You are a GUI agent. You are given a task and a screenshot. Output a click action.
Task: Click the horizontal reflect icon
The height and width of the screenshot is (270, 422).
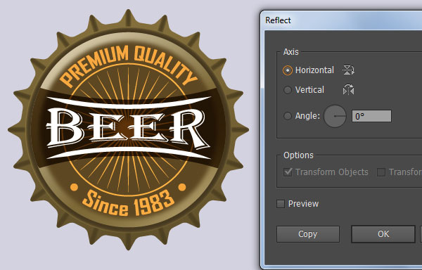pos(348,70)
